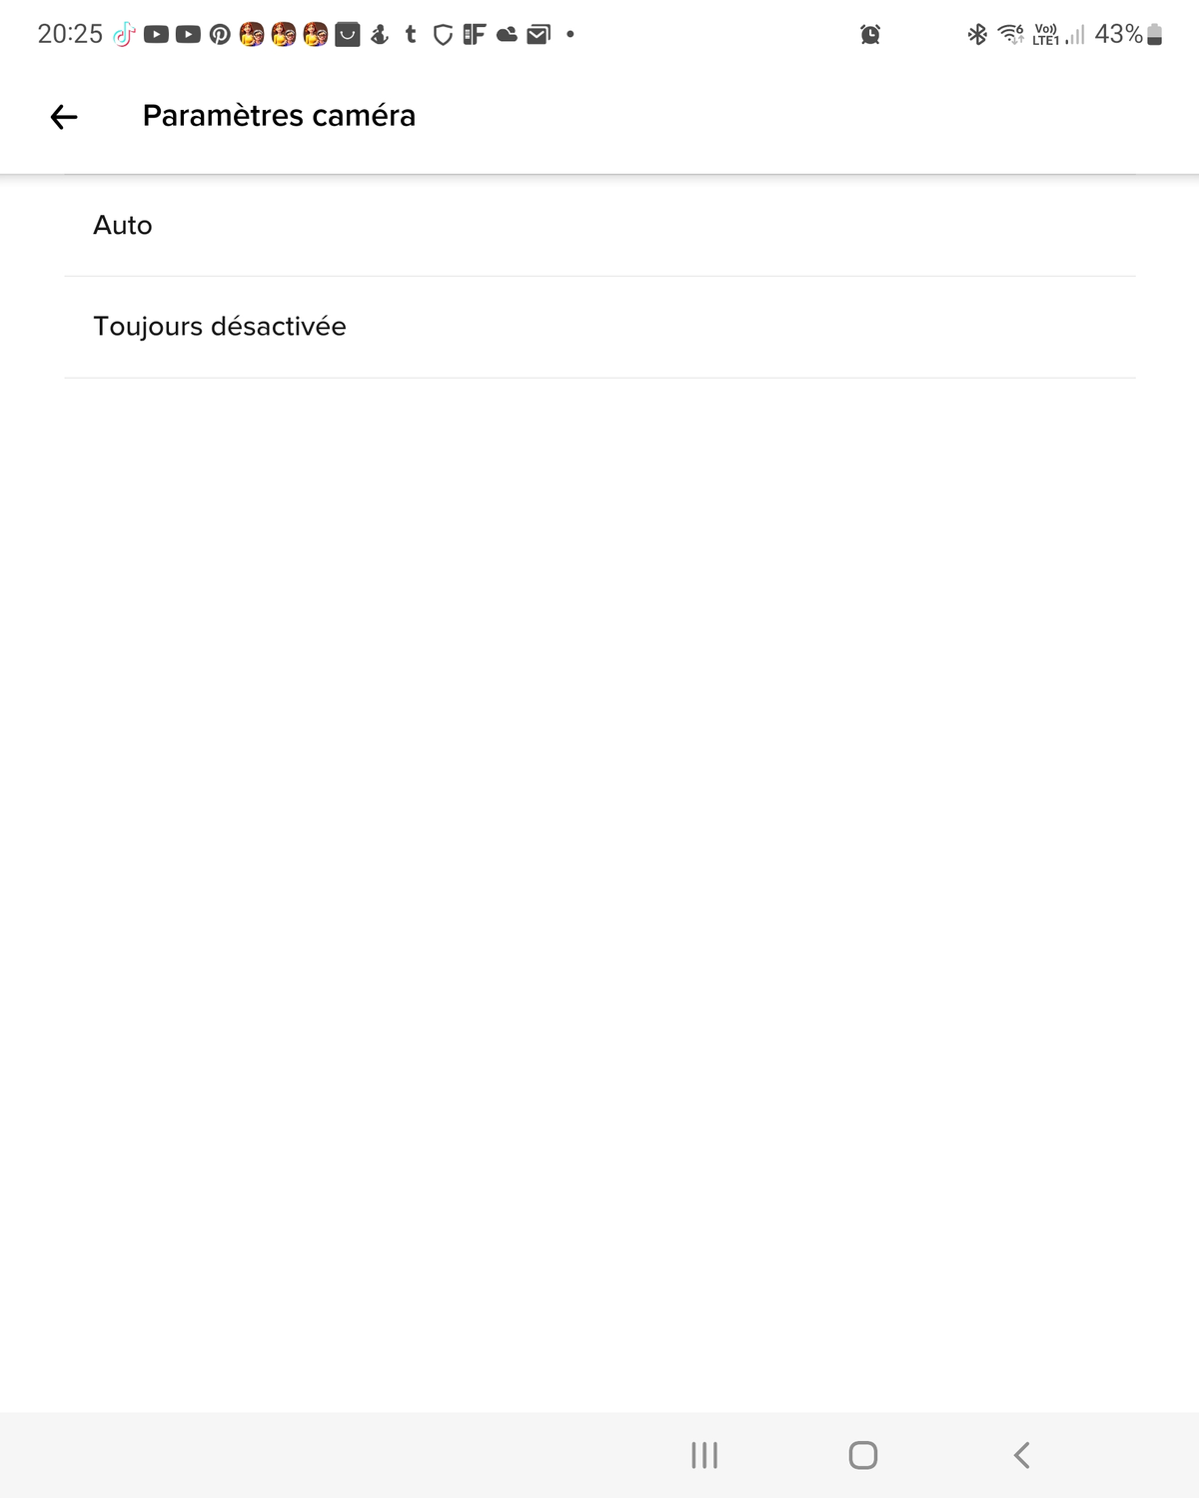Screen dimensions: 1199x1498
Task: Tap the Bluetooth status icon
Action: click(977, 35)
